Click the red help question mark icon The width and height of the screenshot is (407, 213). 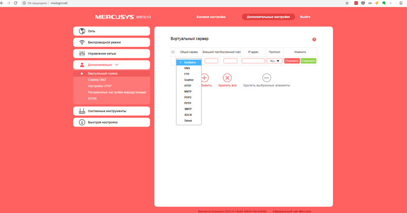[314, 40]
